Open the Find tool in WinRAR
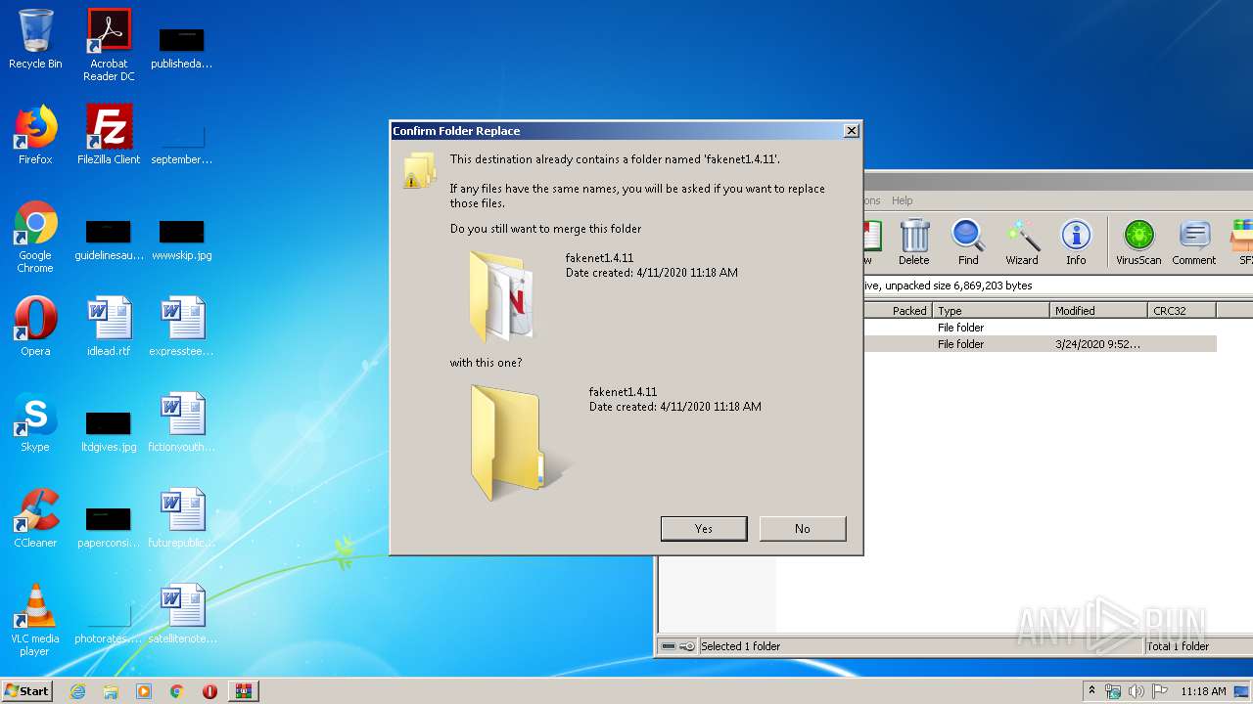The image size is (1253, 704). [x=968, y=242]
